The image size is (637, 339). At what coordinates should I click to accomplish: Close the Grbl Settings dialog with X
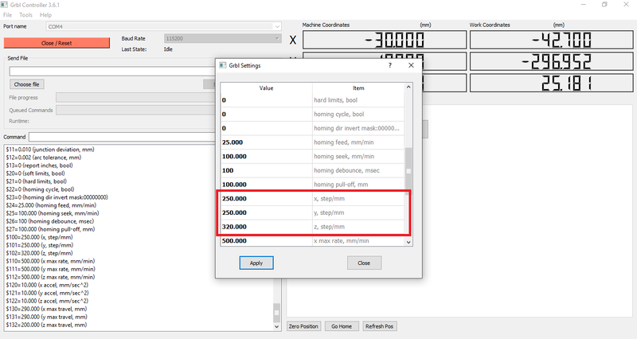411,65
